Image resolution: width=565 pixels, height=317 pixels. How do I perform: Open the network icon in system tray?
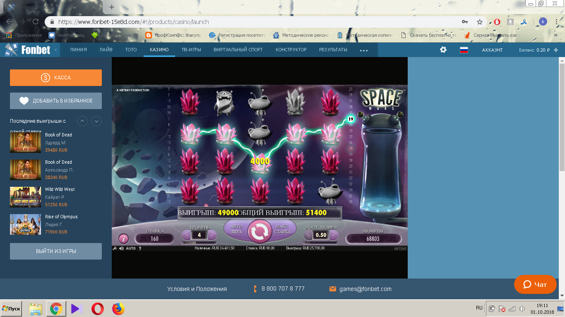tap(512, 309)
